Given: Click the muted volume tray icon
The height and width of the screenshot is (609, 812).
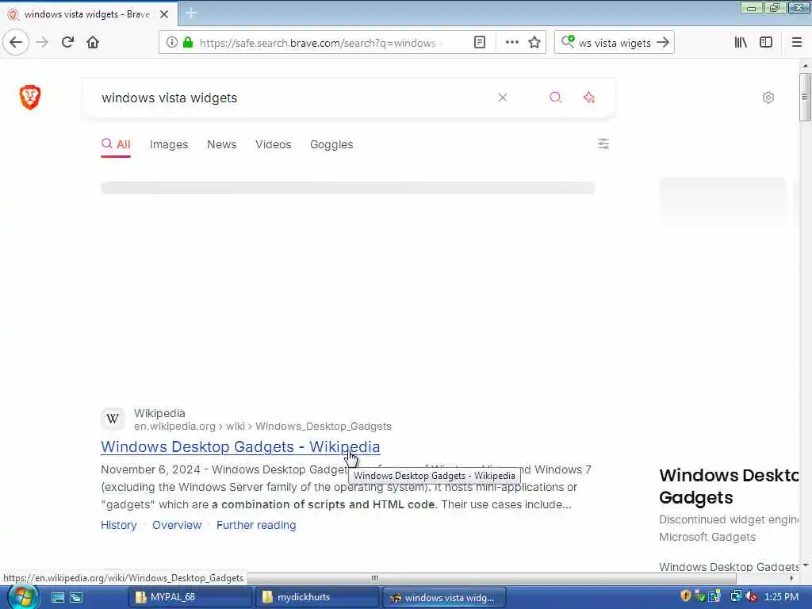Looking at the screenshot, I should (x=751, y=596).
